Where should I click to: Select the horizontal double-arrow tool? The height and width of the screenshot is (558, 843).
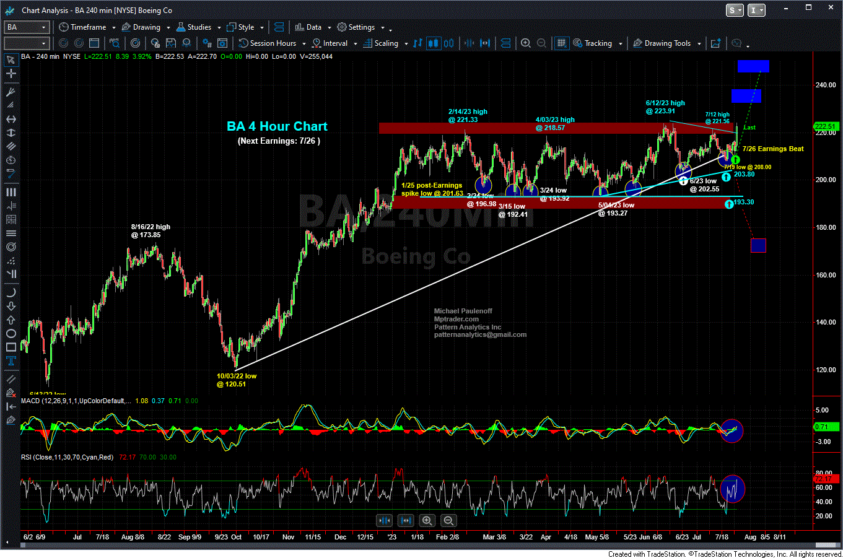11,119
